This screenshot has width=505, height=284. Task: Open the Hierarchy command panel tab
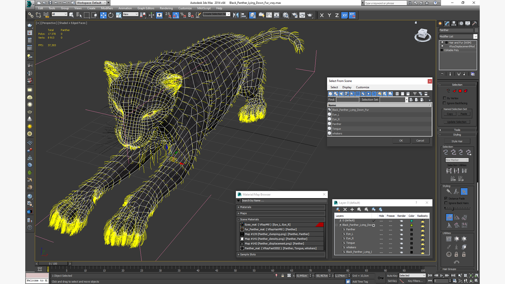(x=454, y=23)
